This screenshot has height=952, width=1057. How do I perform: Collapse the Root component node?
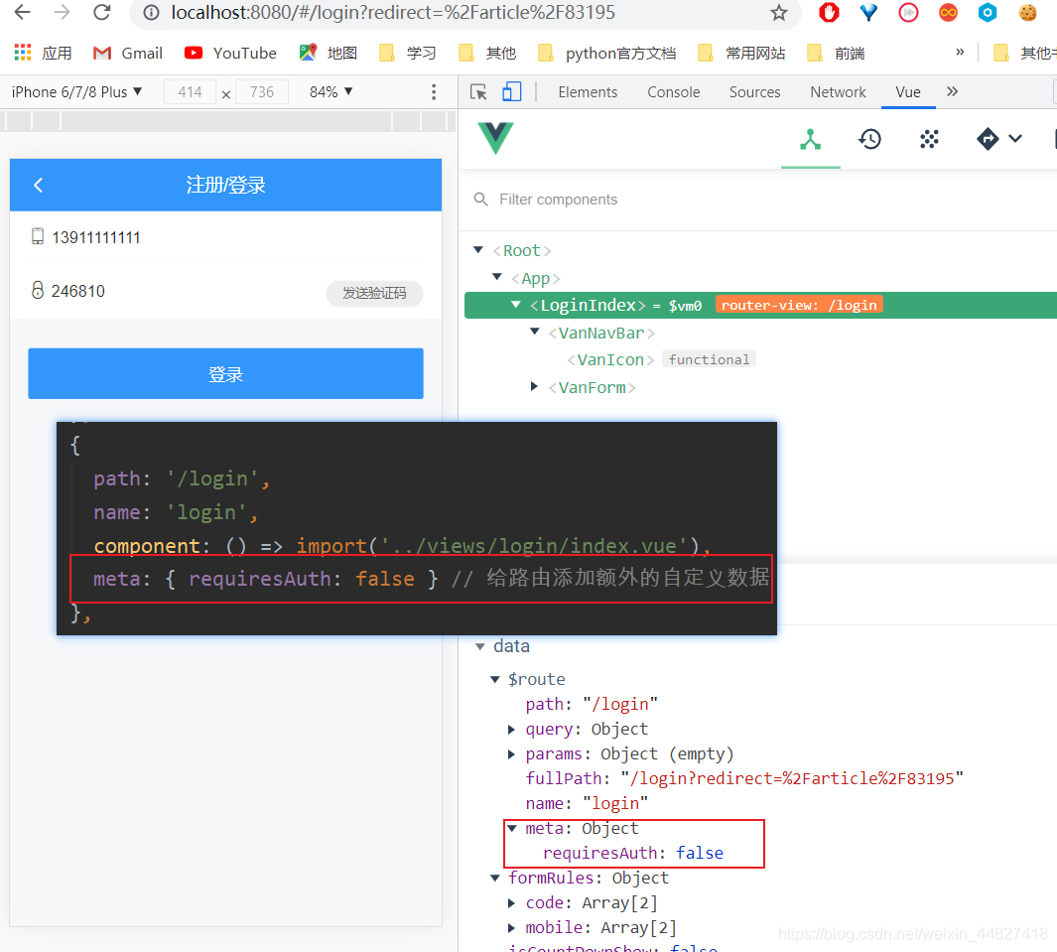478,250
